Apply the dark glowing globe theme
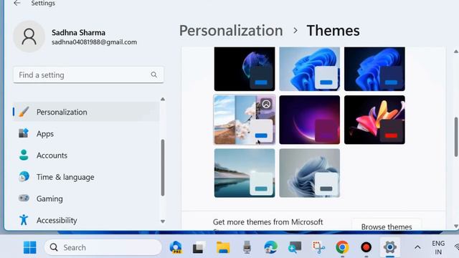Viewport: 459px width, 258px height. click(245, 69)
